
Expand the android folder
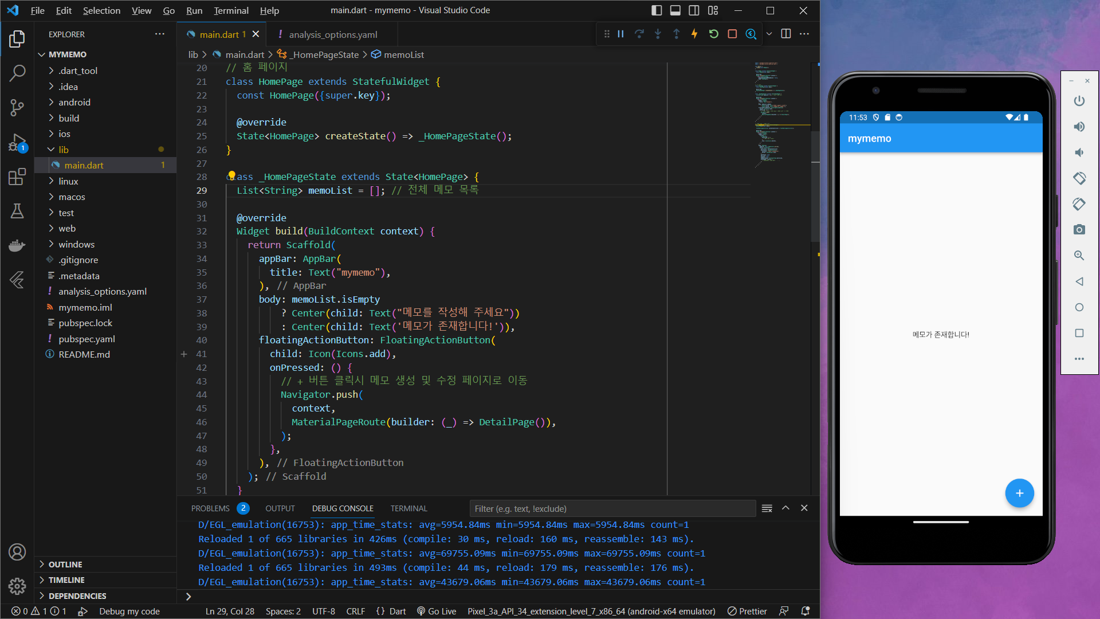pos(74,102)
